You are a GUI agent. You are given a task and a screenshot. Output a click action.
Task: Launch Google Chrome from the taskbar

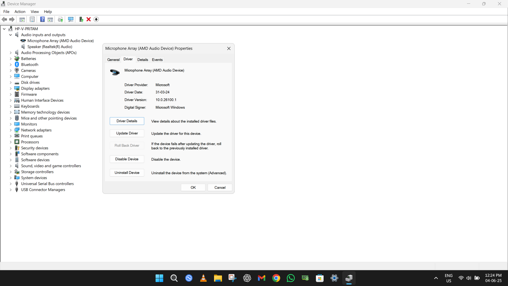(x=276, y=278)
